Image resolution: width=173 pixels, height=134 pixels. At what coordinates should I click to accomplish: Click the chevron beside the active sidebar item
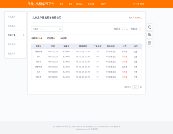[24, 35]
